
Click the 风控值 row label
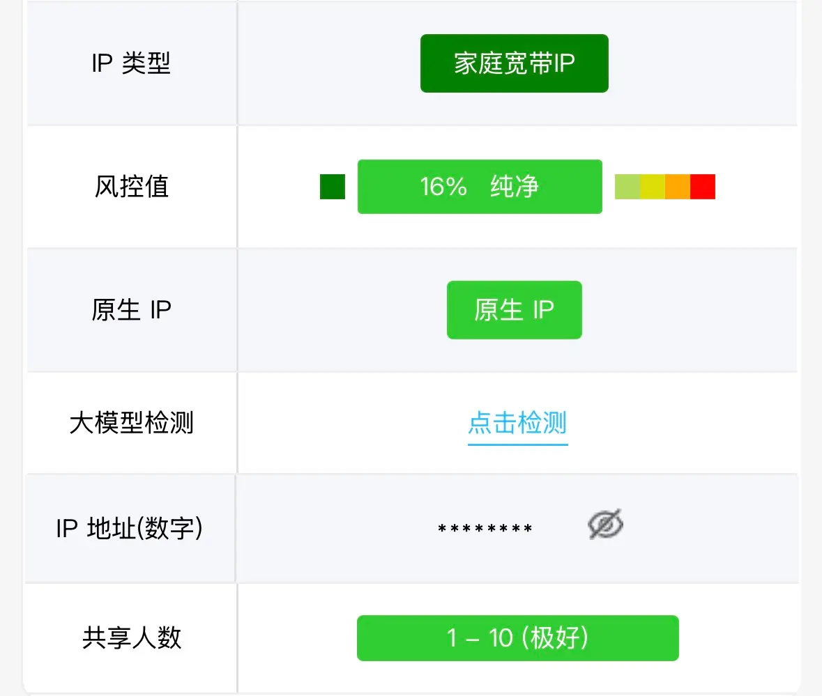[132, 187]
